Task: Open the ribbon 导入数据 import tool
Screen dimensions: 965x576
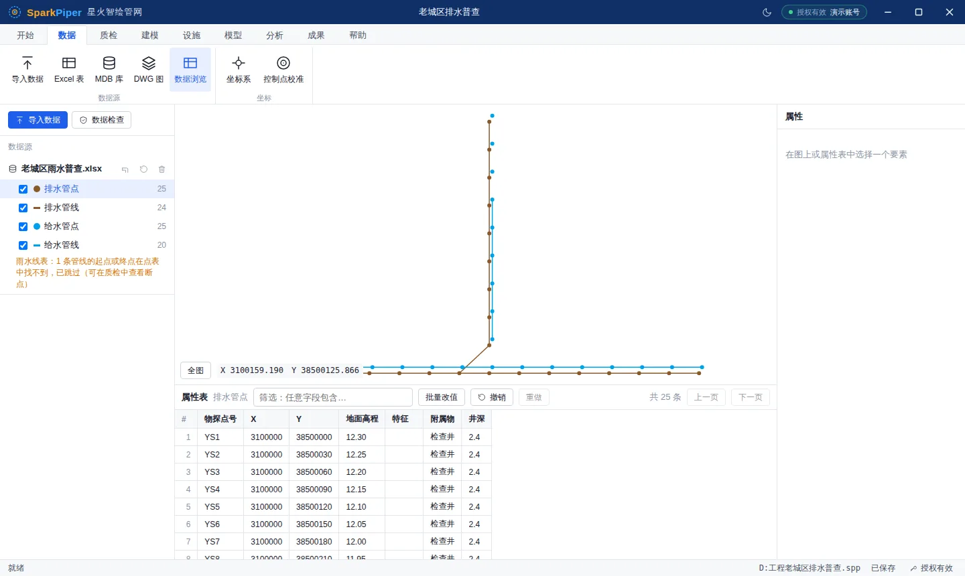Action: [x=27, y=70]
